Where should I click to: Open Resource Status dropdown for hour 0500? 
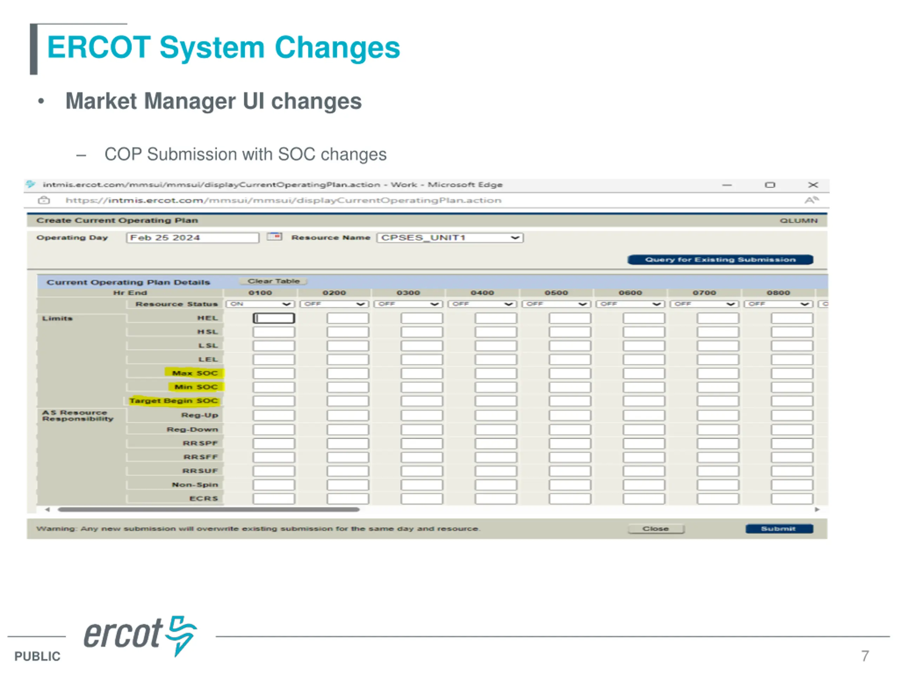pos(556,304)
